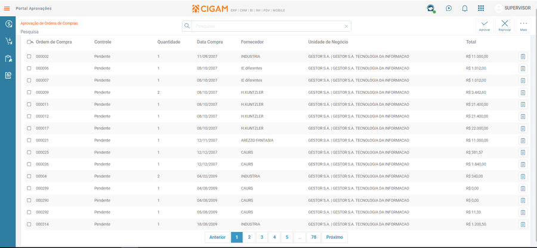
Task: Open the notifications bell
Action: point(465,8)
